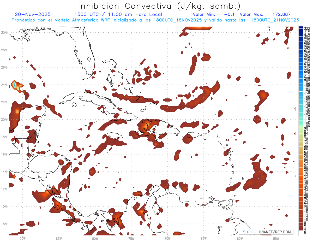Click the '20N' latitude label
The height and width of the screenshot is (242, 313).
[x=4, y=120]
